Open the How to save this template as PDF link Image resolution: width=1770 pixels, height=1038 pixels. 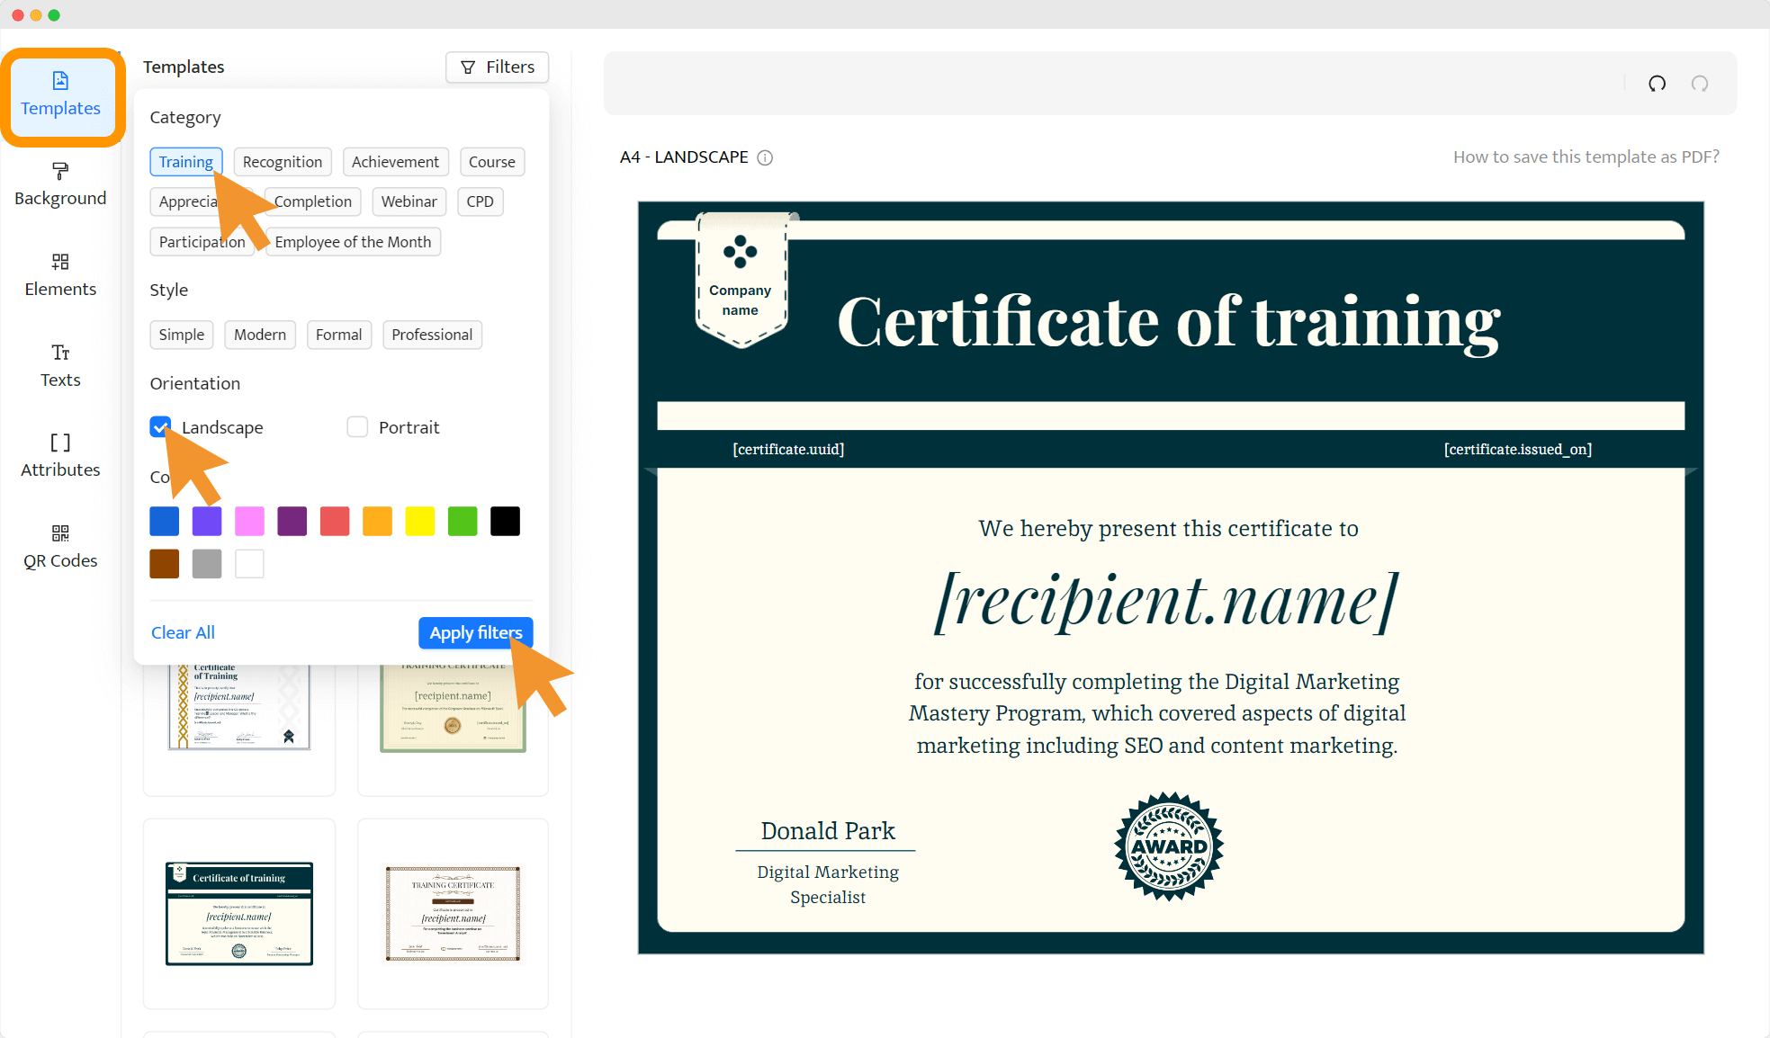click(x=1586, y=157)
